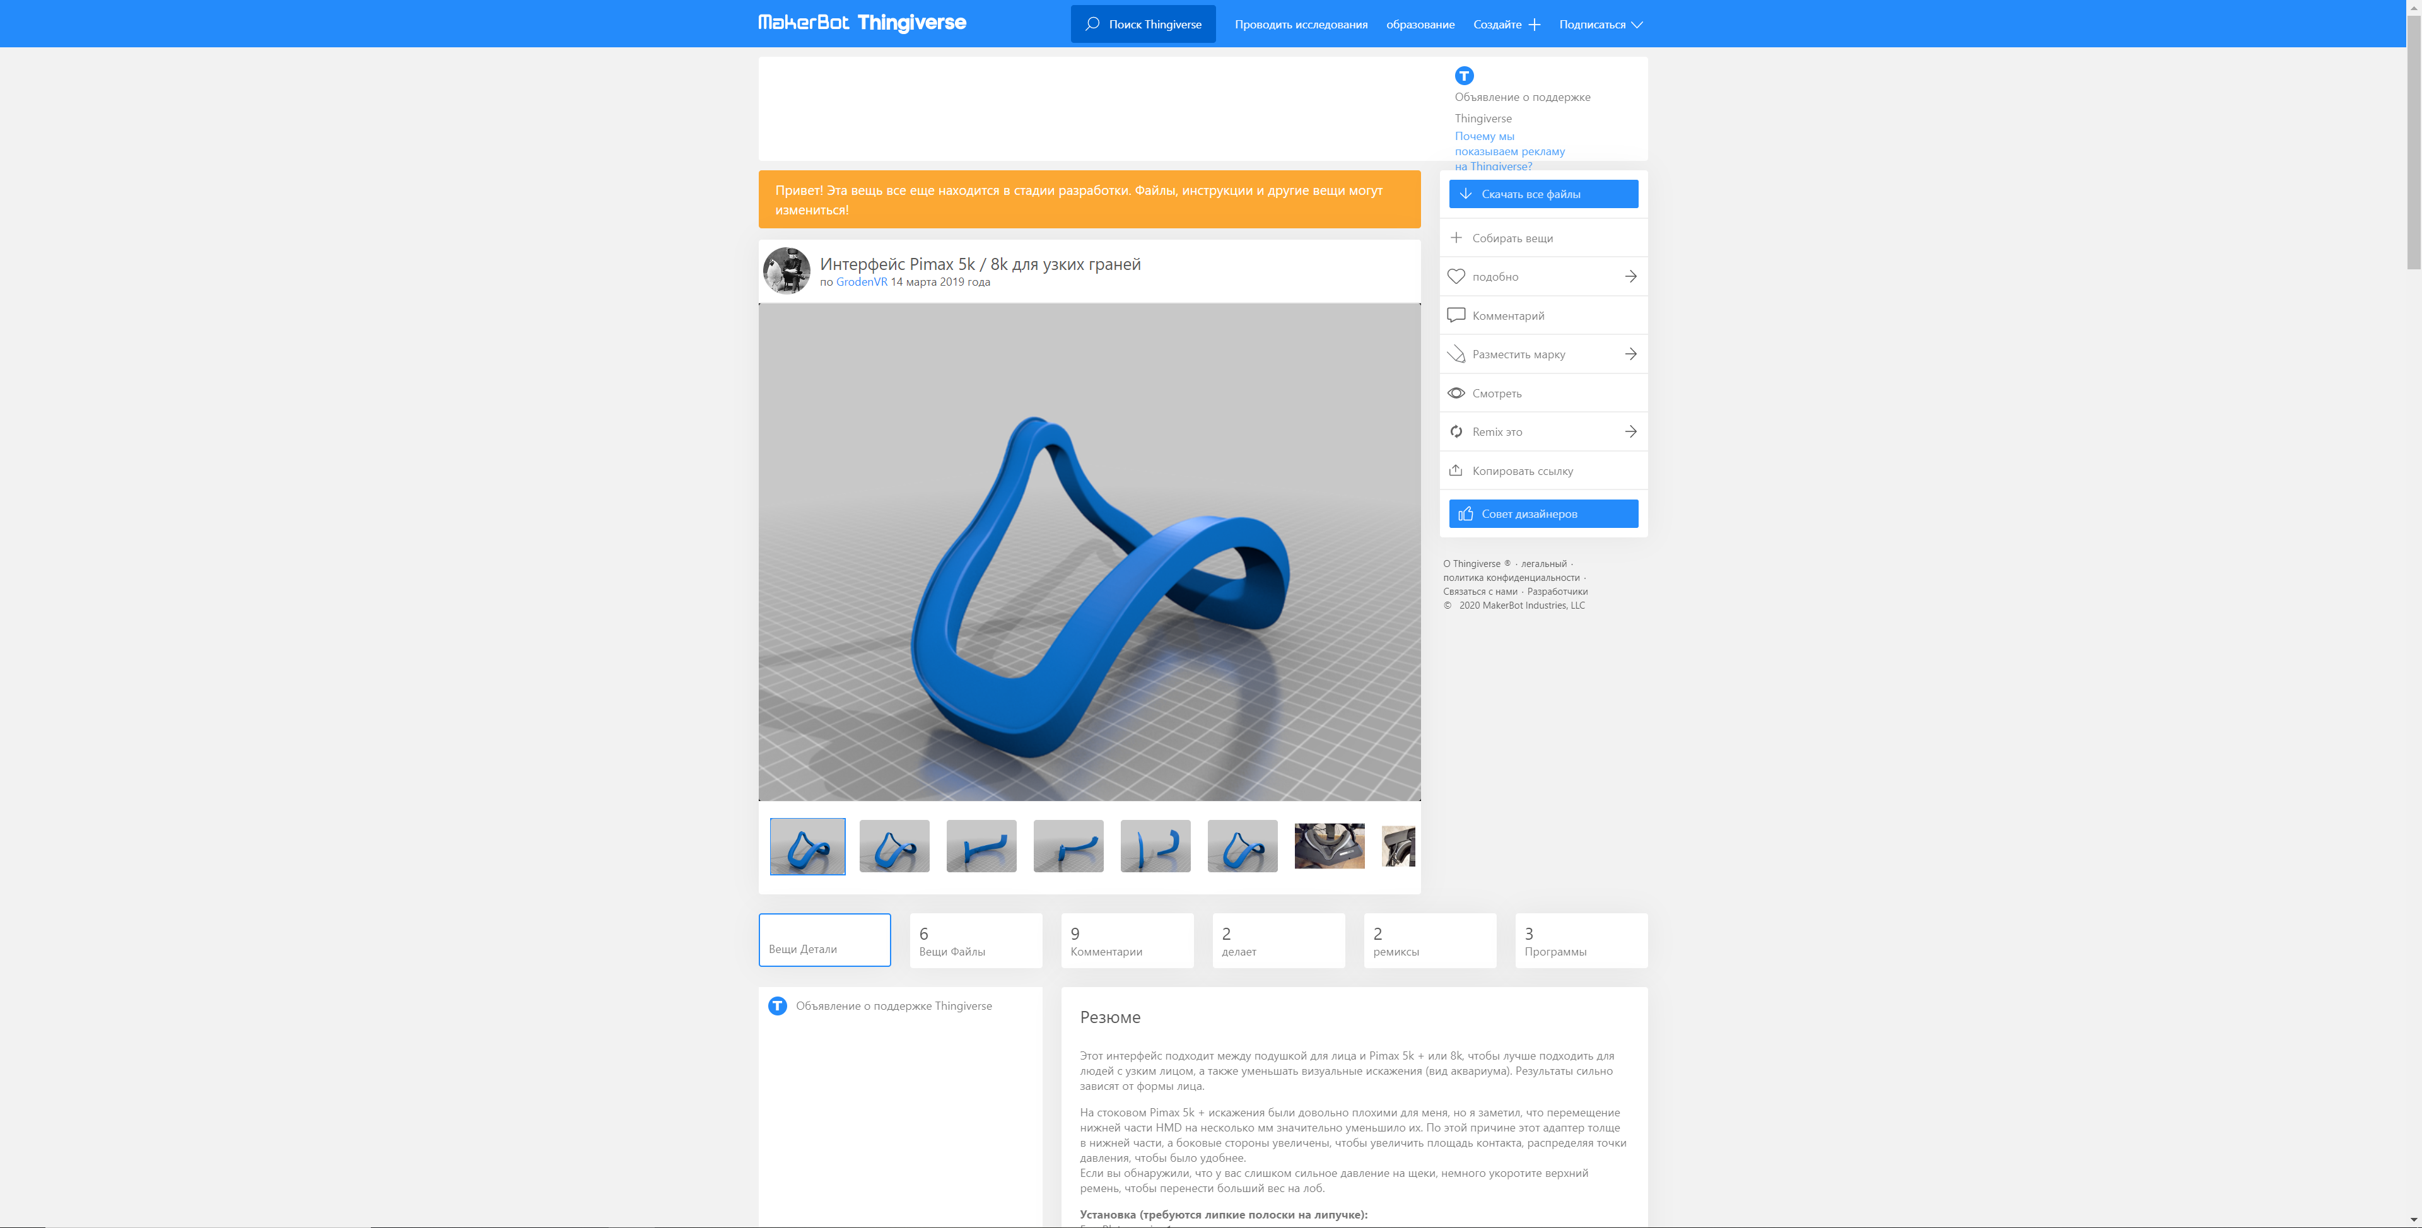Click the Копировать ссылку label
2422x1228 pixels.
pyautogui.click(x=1522, y=471)
